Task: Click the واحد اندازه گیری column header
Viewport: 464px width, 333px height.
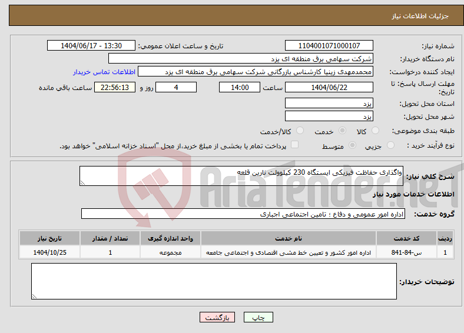Action: [x=170, y=238]
